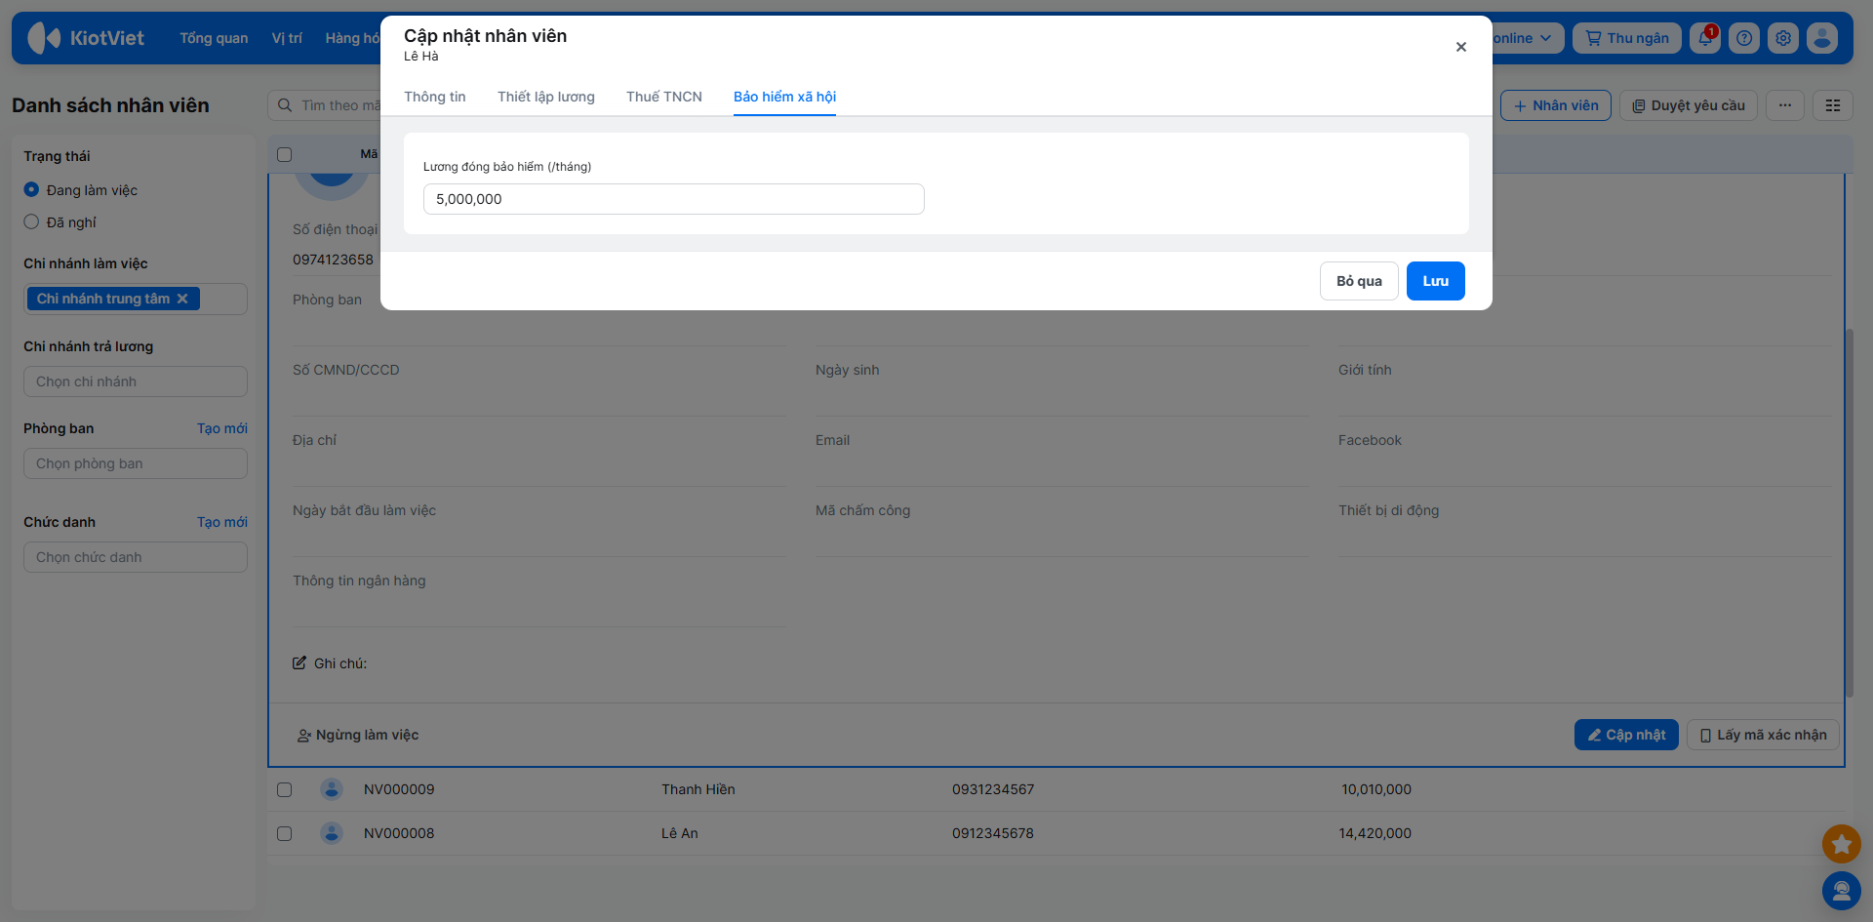Check the NV000008 row checkbox
1873x922 pixels.
point(285,833)
